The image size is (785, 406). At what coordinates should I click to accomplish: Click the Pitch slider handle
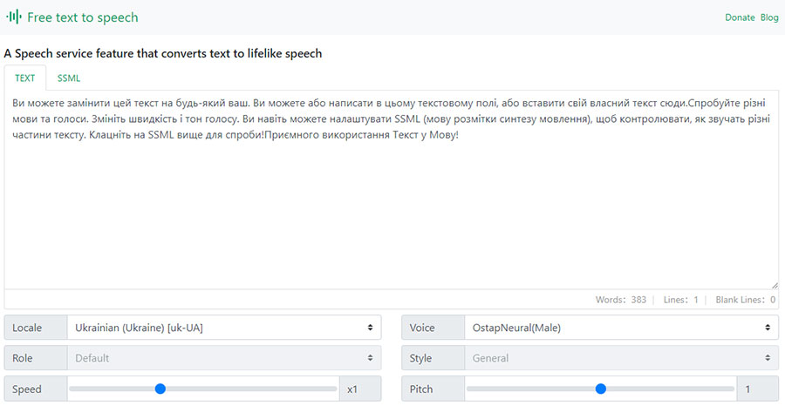601,389
